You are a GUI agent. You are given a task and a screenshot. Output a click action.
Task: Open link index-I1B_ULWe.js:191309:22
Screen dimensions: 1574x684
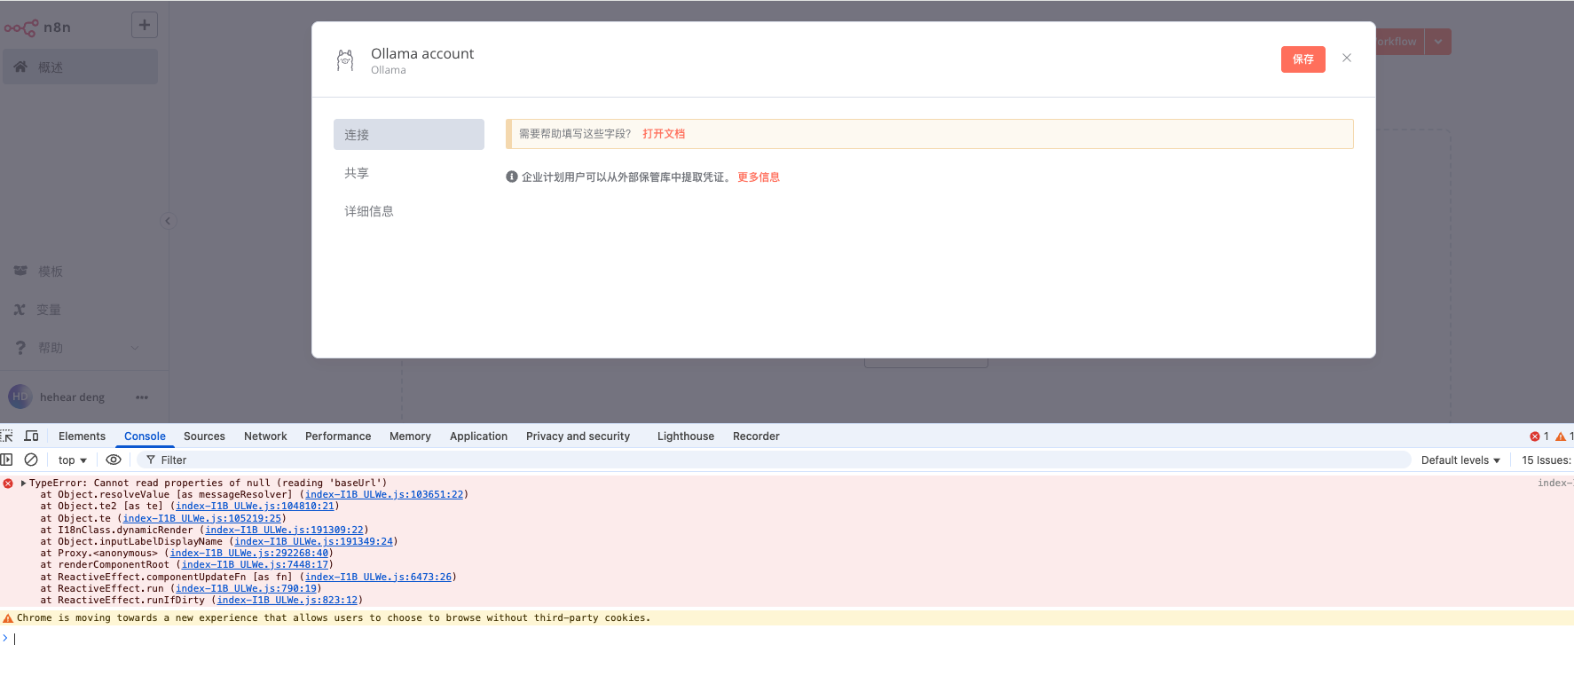(x=284, y=531)
